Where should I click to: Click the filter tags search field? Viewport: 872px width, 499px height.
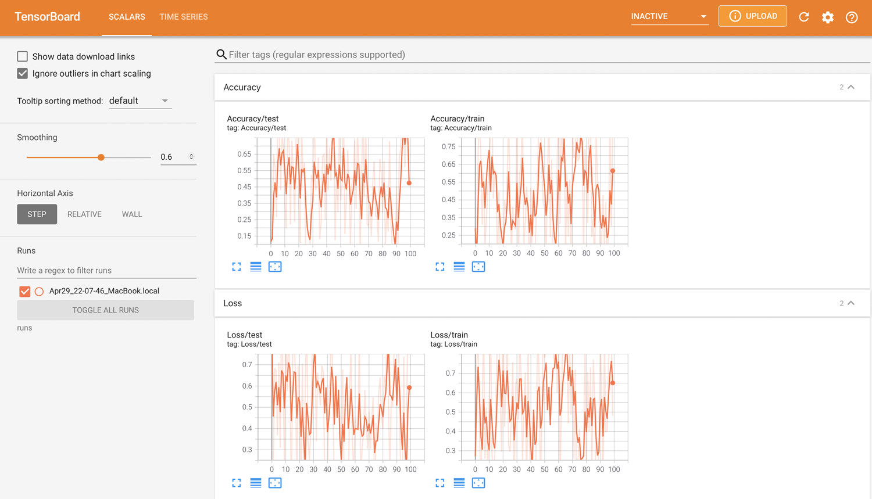pos(407,54)
